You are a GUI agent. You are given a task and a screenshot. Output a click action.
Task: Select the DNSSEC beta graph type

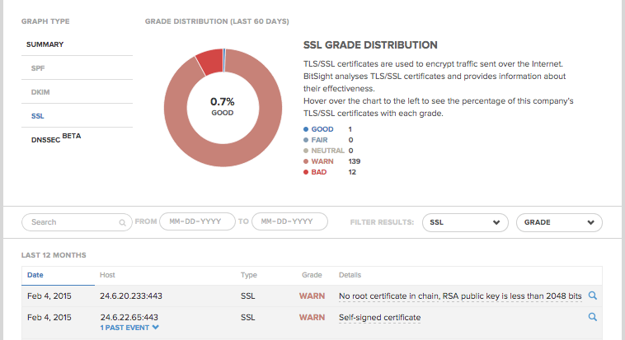[55, 139]
